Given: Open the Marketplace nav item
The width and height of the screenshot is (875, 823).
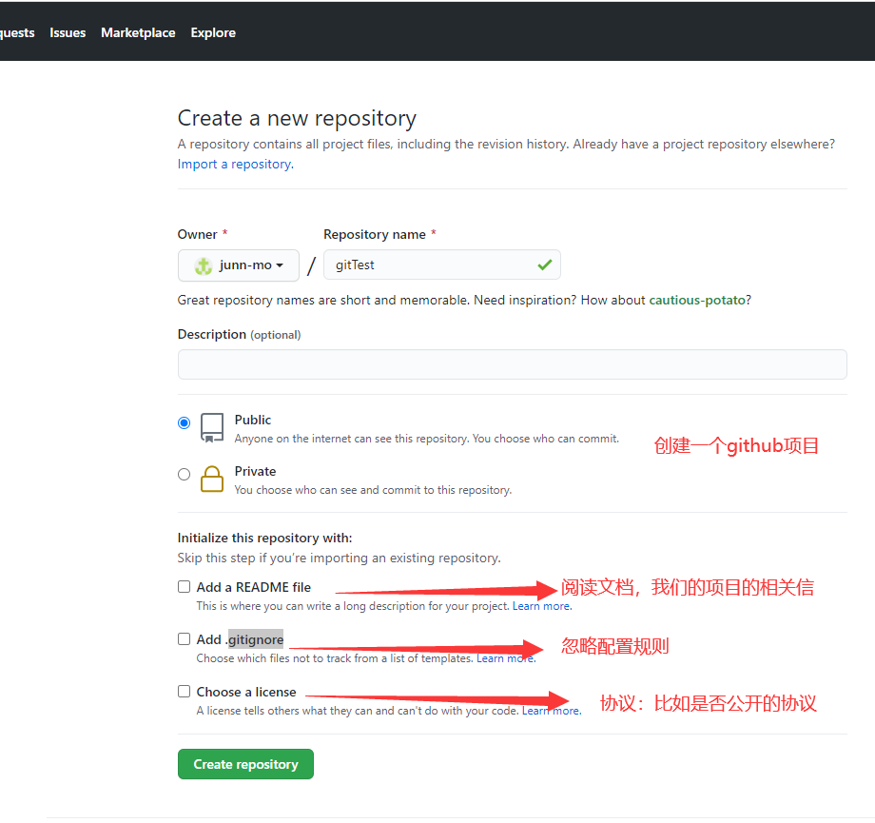Looking at the screenshot, I should click(138, 33).
